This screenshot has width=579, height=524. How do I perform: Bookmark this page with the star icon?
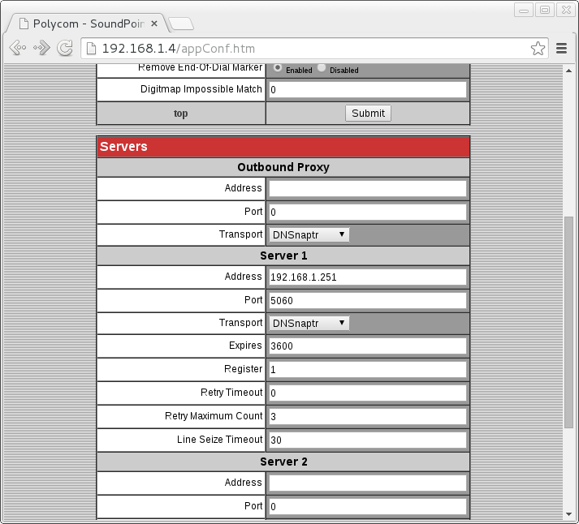click(x=538, y=49)
